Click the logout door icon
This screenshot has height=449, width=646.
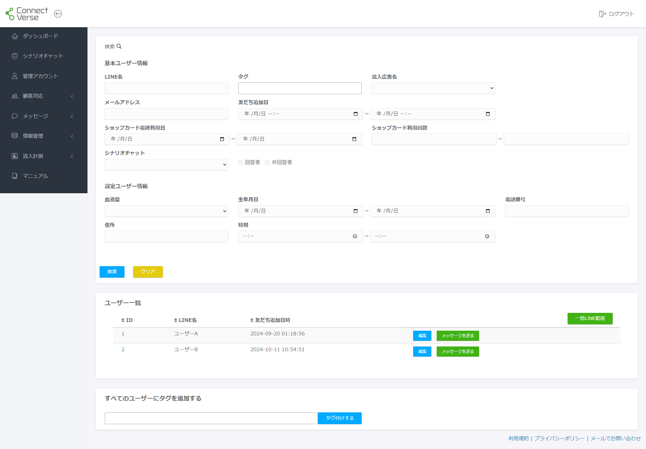pos(602,14)
